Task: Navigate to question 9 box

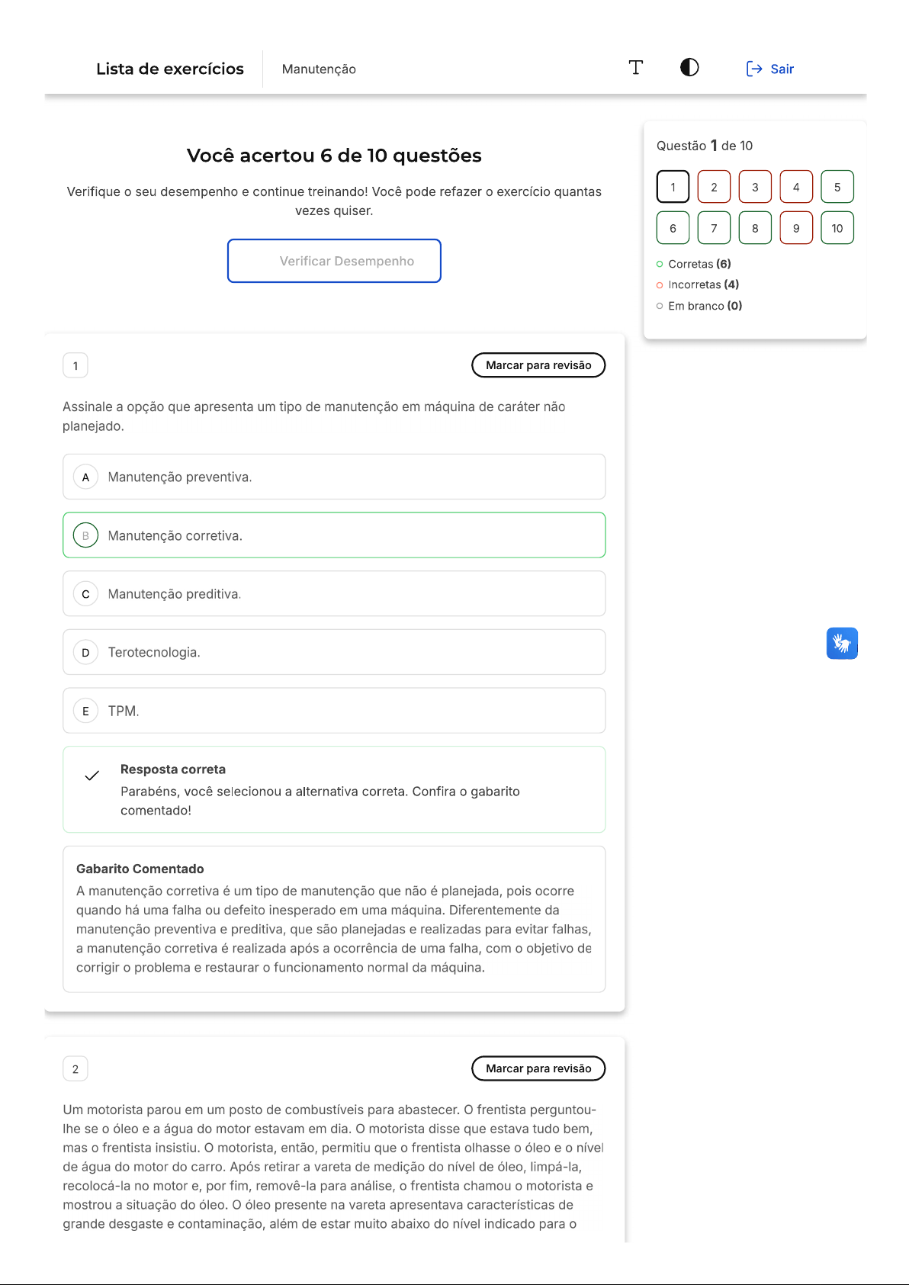Action: coord(796,228)
